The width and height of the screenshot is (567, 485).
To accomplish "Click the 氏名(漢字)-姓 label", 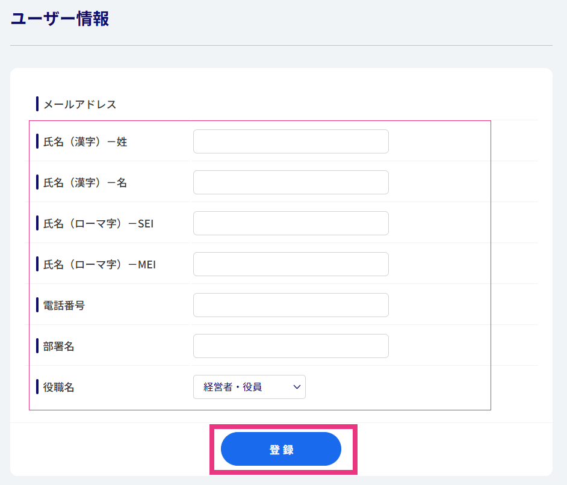I will [x=85, y=141].
